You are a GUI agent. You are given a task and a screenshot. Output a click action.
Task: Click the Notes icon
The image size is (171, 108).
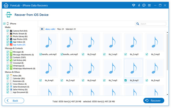pyautogui.click(x=11, y=76)
